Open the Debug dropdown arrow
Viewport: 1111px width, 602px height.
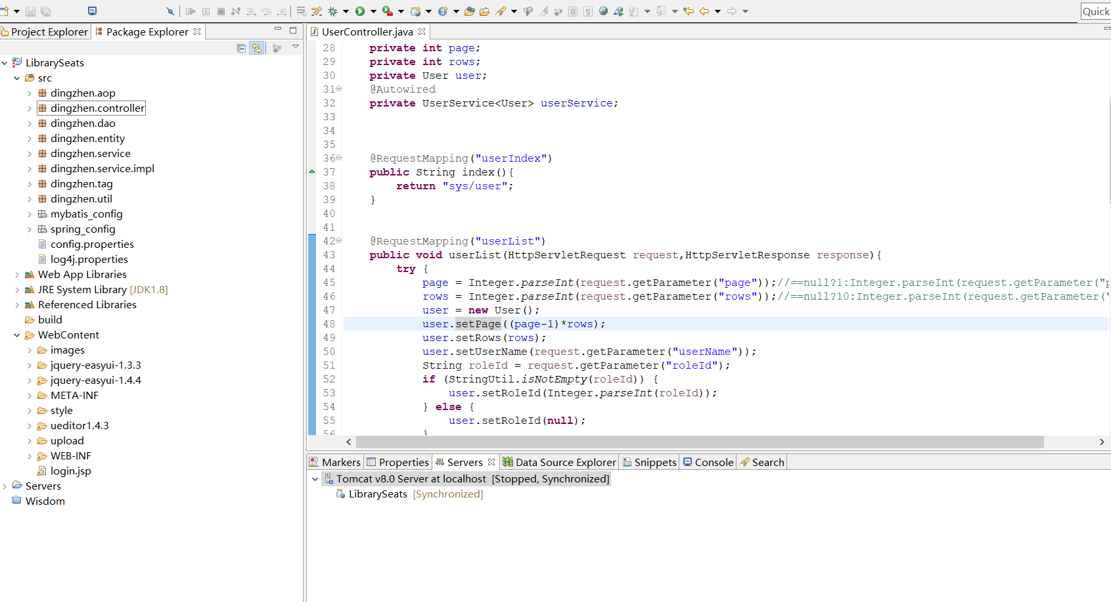(346, 11)
